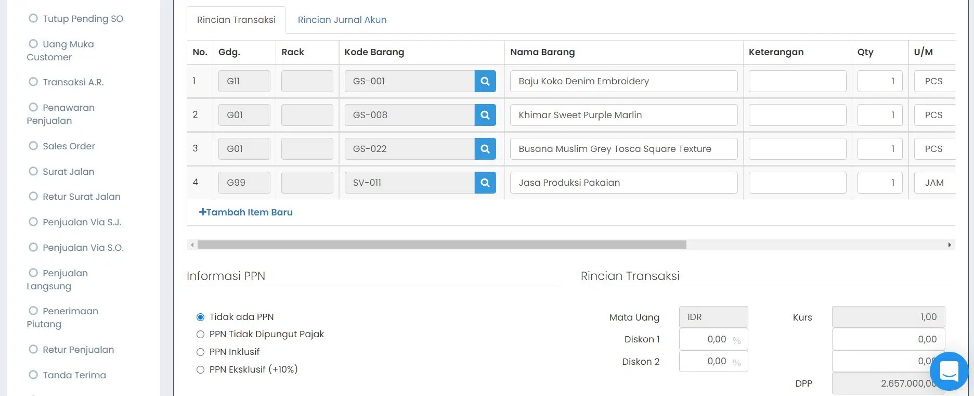Viewport: 974px width, 396px height.
Task: Click the Mata Uang IDR field
Action: point(713,317)
